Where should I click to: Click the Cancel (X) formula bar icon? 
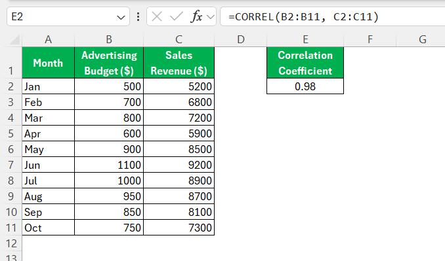(157, 17)
